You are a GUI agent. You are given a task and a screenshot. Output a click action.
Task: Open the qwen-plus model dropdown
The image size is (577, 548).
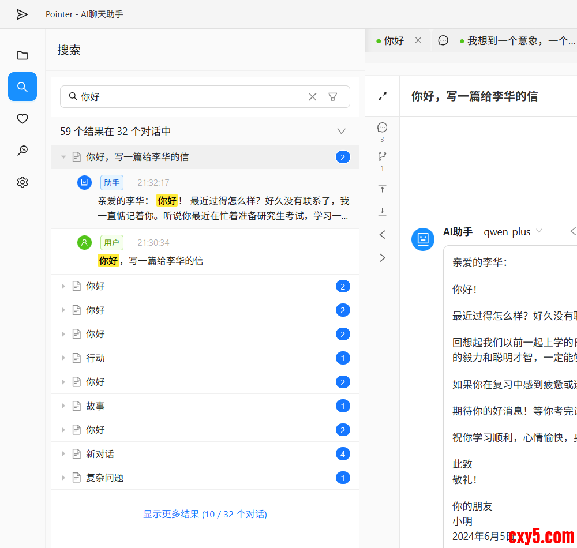click(x=513, y=232)
